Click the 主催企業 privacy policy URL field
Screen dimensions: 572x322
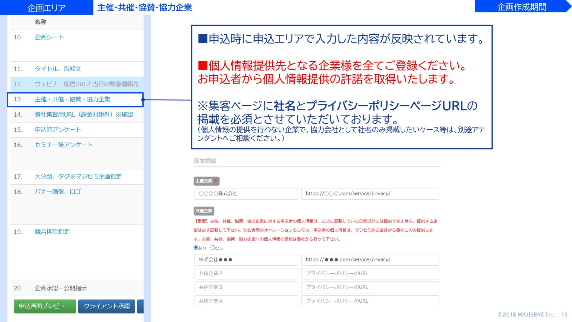pos(370,194)
